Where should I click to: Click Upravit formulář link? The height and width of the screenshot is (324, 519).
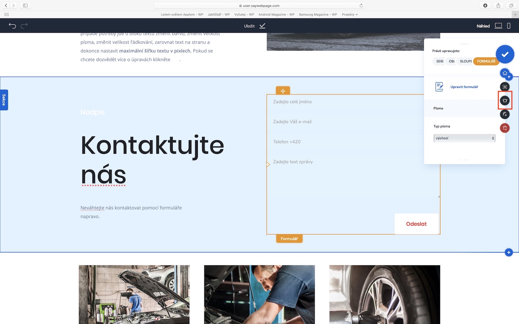tap(464, 87)
